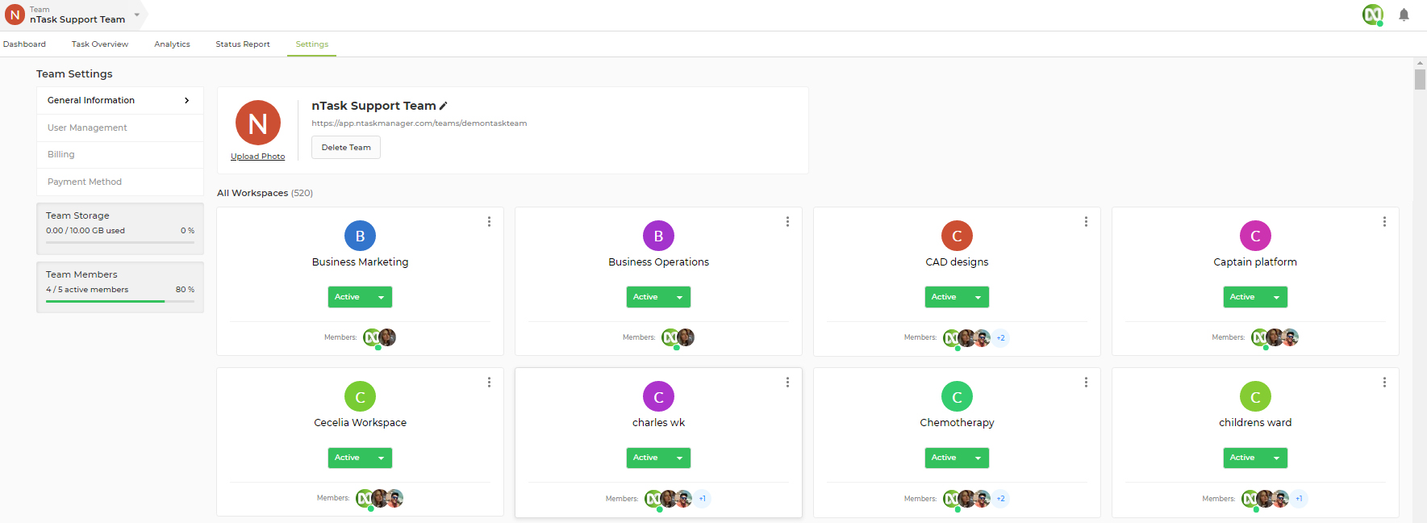1427x523 pixels.
Task: Open the three-dot menu on CAD designs card
Action: (1086, 221)
